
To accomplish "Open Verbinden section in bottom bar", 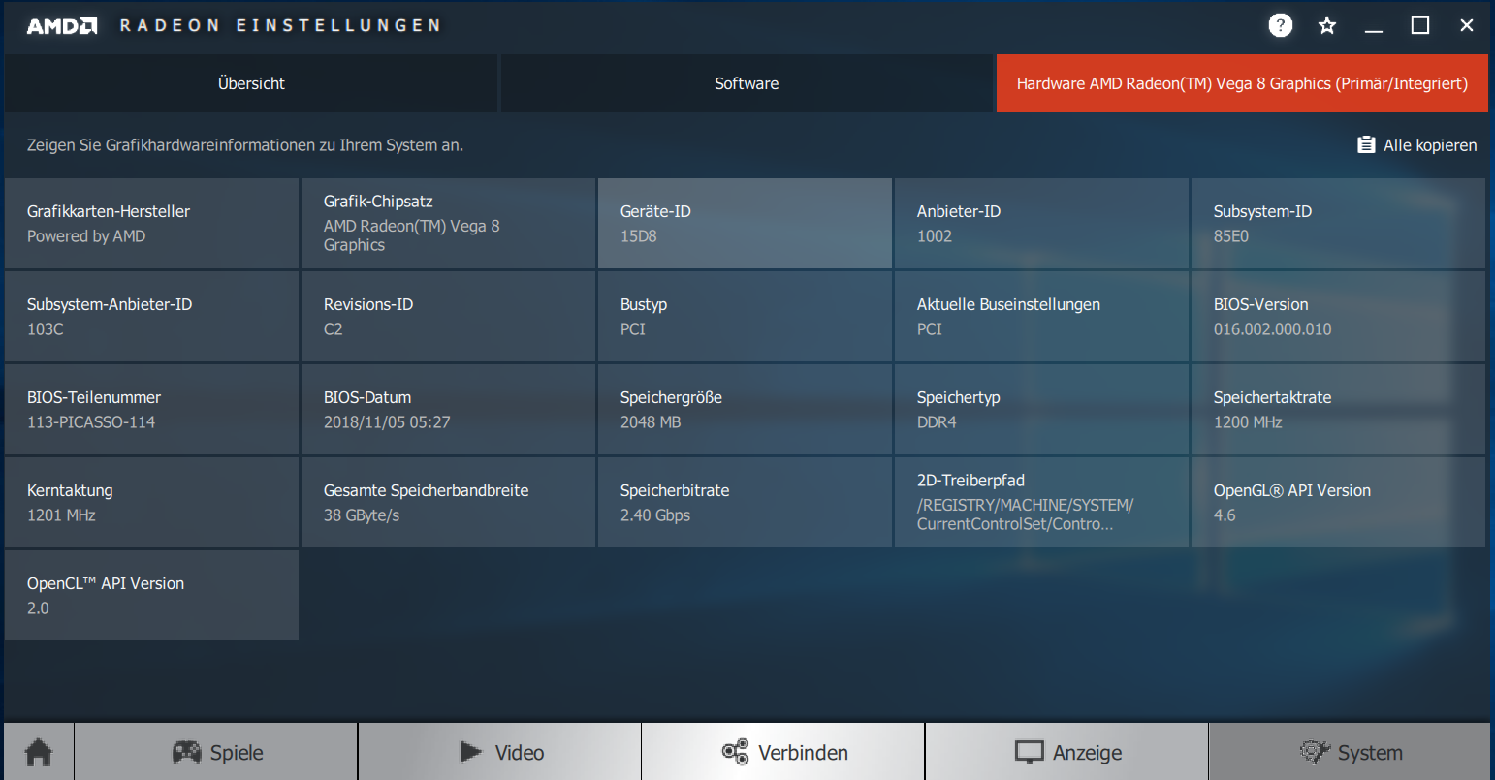I will click(x=783, y=752).
